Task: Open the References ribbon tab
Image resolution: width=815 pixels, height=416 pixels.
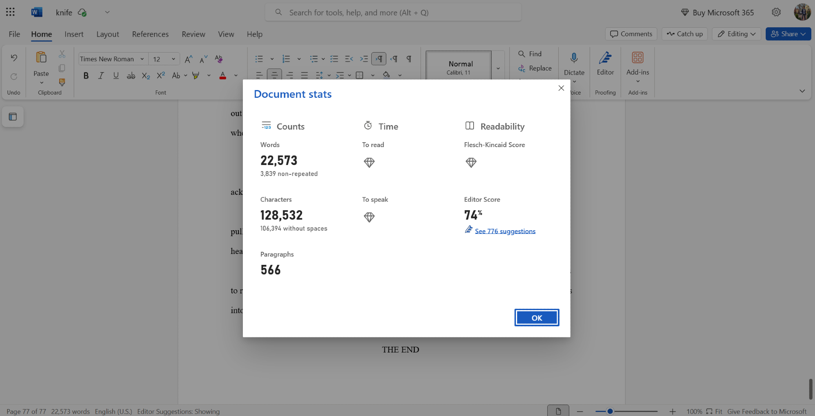Action: click(x=150, y=34)
